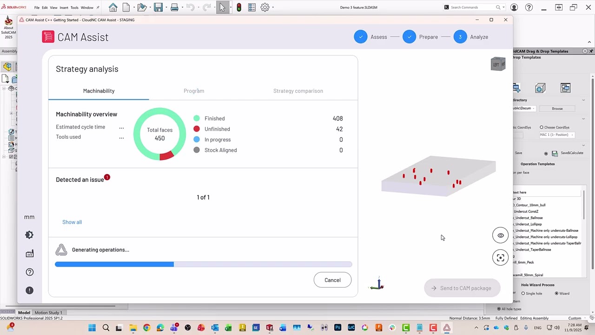This screenshot has height=335, width=595.
Task: Click the New document icon
Action: (x=126, y=7)
